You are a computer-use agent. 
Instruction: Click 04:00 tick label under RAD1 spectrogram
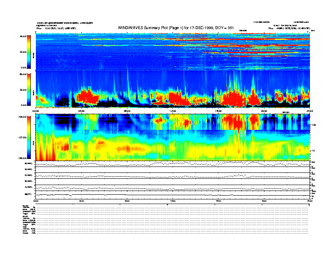(x=81, y=111)
